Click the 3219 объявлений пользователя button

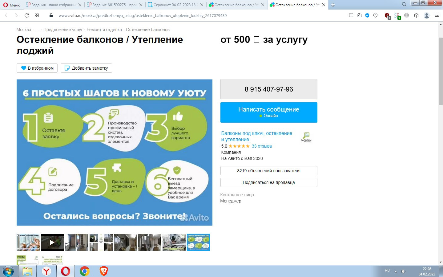point(269,171)
